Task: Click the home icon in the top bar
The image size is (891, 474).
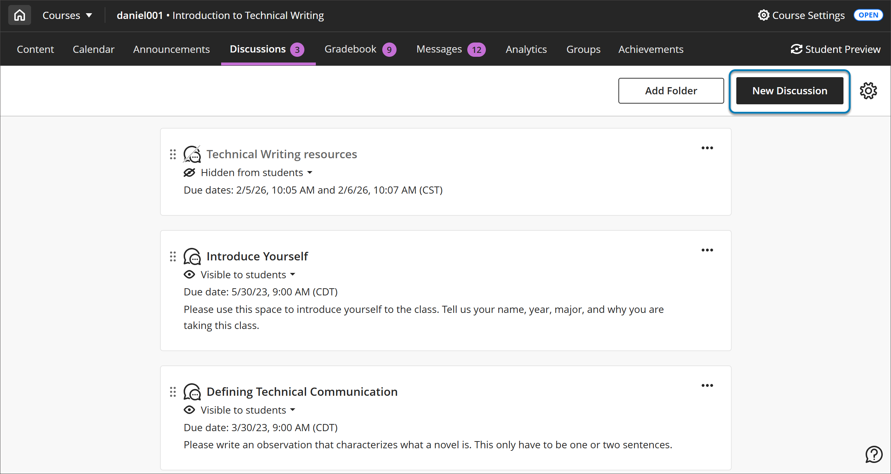Action: pos(19,15)
